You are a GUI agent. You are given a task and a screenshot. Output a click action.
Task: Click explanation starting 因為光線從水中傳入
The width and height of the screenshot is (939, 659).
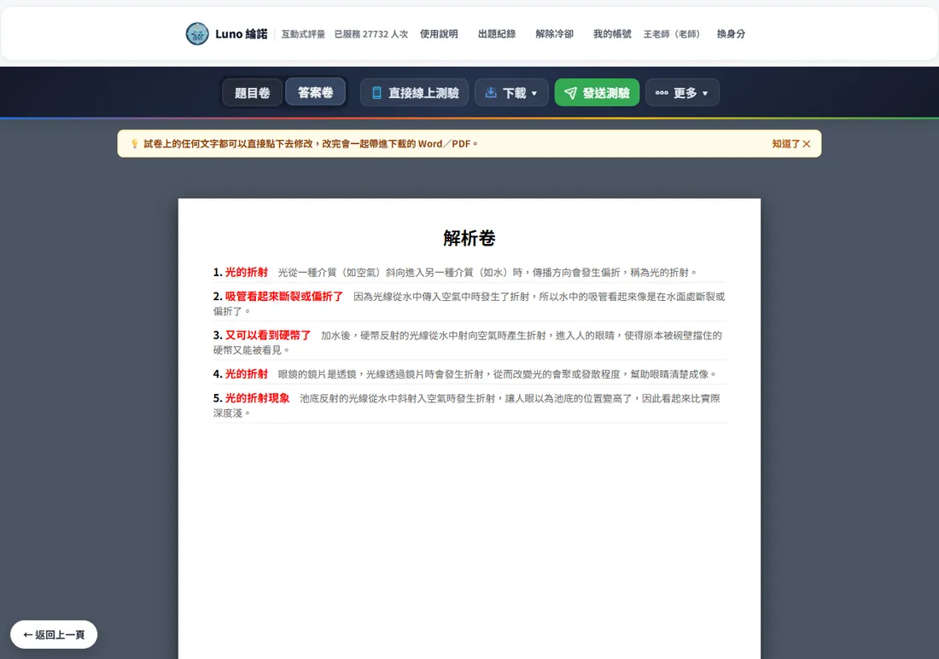(469, 303)
